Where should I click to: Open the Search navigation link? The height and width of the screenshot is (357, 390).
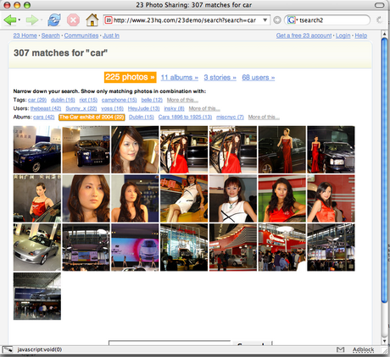click(x=51, y=36)
